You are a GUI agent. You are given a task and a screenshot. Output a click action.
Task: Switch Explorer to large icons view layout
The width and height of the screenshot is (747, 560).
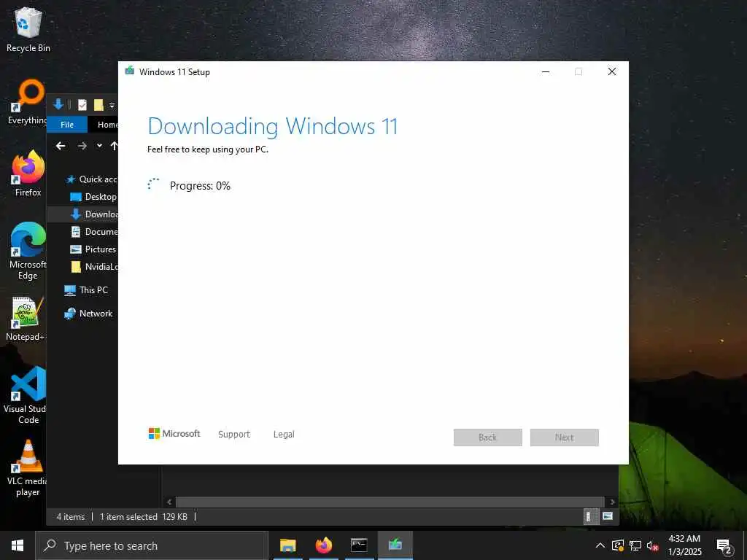(x=608, y=516)
